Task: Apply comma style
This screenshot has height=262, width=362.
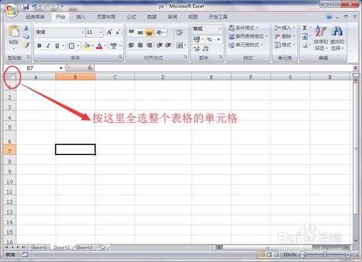Action: point(218,40)
